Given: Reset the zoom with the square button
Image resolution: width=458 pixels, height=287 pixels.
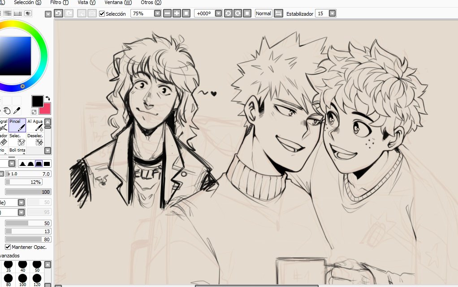Looking at the screenshot, I should pyautogui.click(x=186, y=13).
